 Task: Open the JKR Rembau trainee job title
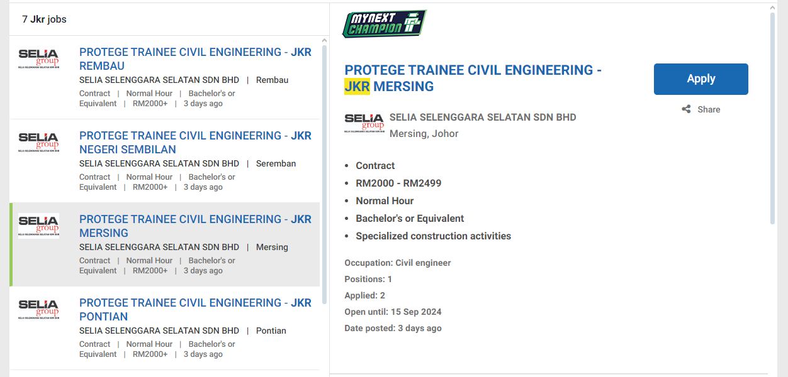[195, 59]
